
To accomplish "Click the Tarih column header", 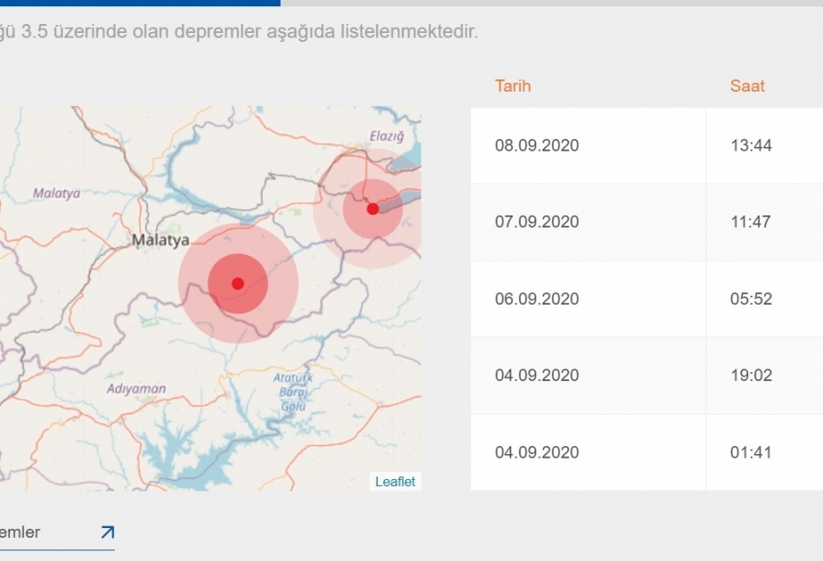I will coord(513,86).
